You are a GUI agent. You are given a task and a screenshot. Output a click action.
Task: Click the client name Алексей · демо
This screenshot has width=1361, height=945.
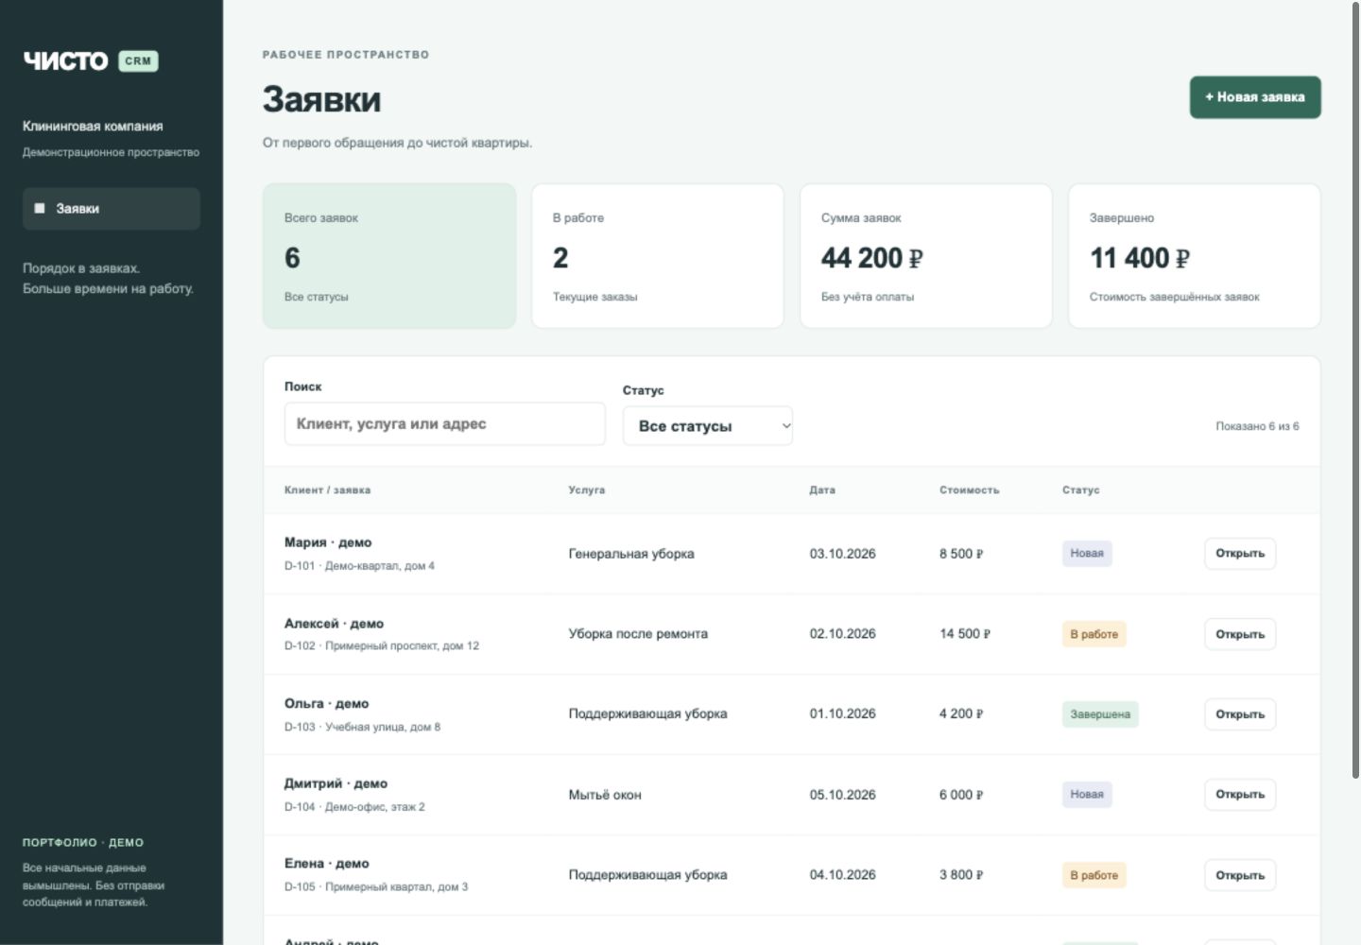(x=334, y=624)
